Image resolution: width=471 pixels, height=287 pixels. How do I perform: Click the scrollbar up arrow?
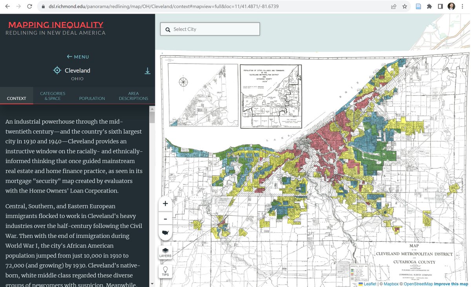152,108
